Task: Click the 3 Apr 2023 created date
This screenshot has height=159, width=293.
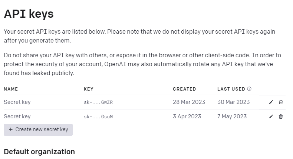Action: point(187,116)
